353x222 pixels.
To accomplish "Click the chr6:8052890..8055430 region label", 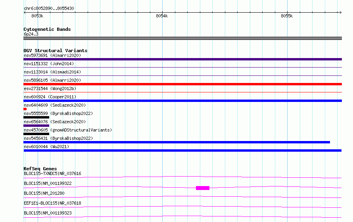I will point(49,8).
